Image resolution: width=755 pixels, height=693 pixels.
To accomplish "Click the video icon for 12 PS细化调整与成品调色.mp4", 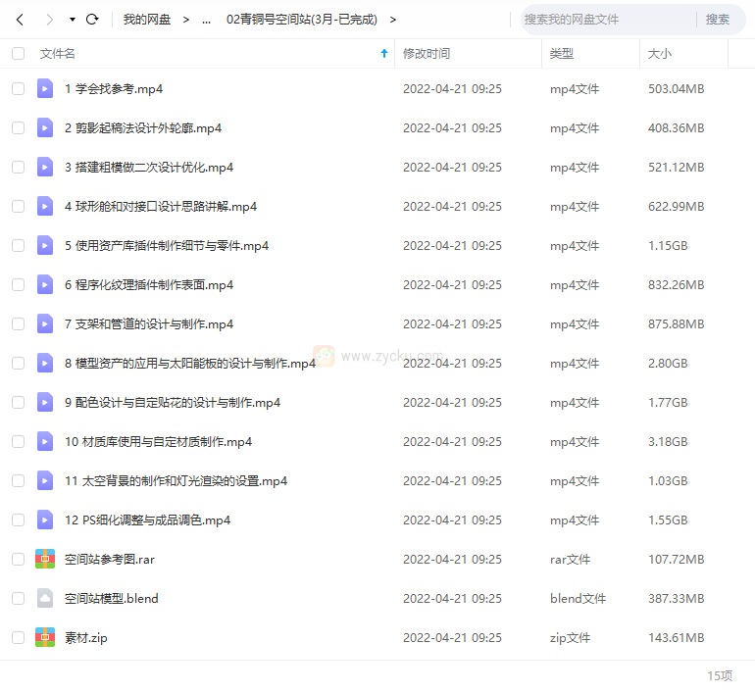I will click(x=45, y=520).
